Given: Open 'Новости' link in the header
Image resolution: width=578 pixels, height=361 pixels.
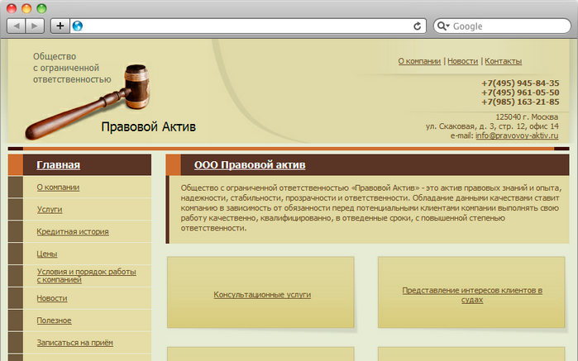Looking at the screenshot, I should (463, 61).
